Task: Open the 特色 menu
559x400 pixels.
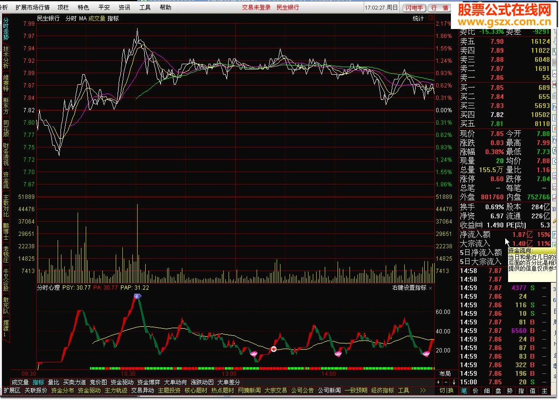Action: tap(83, 7)
